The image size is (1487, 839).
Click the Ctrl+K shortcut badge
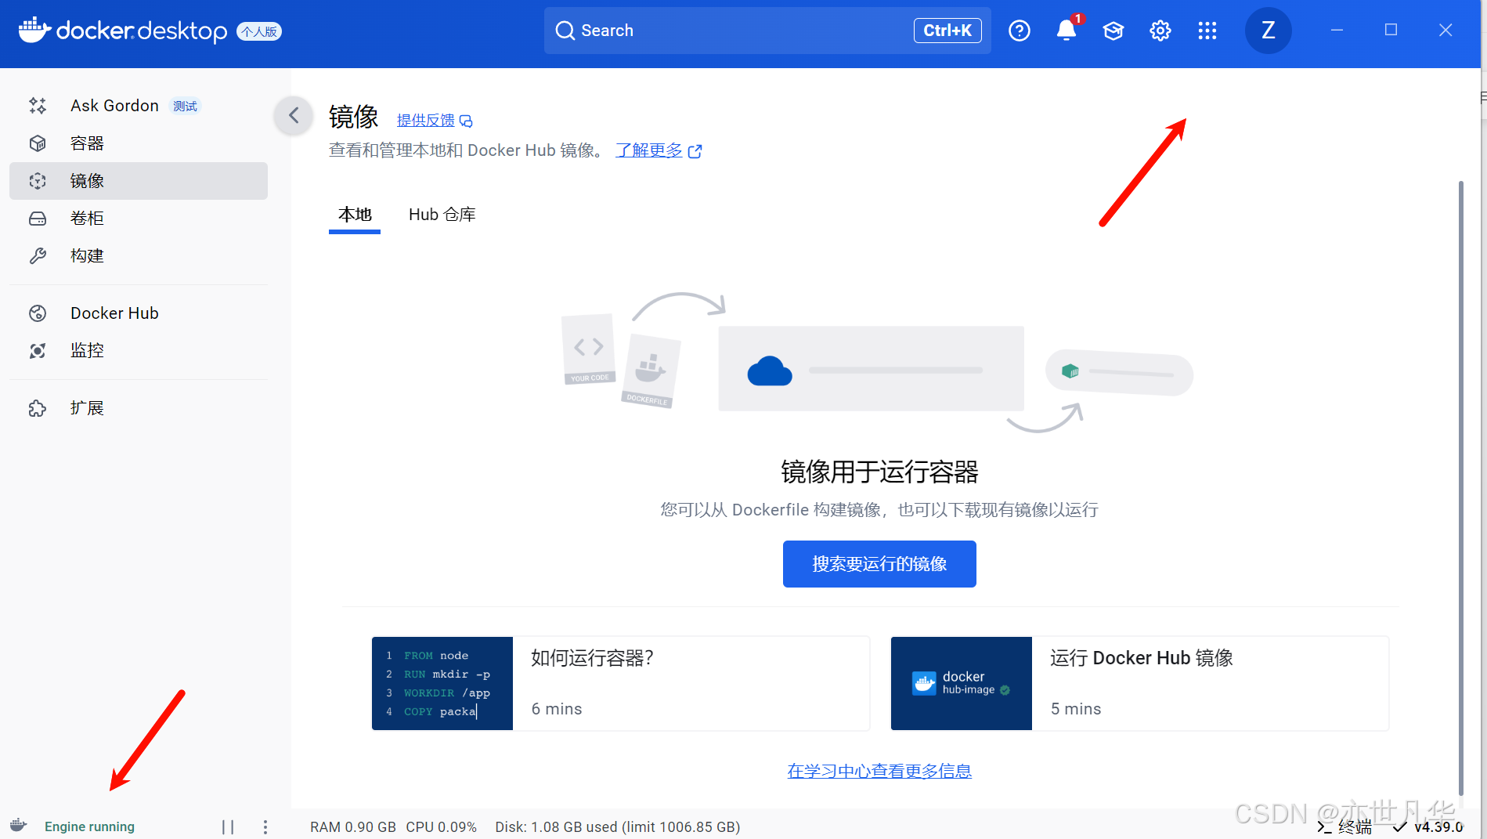pyautogui.click(x=947, y=31)
